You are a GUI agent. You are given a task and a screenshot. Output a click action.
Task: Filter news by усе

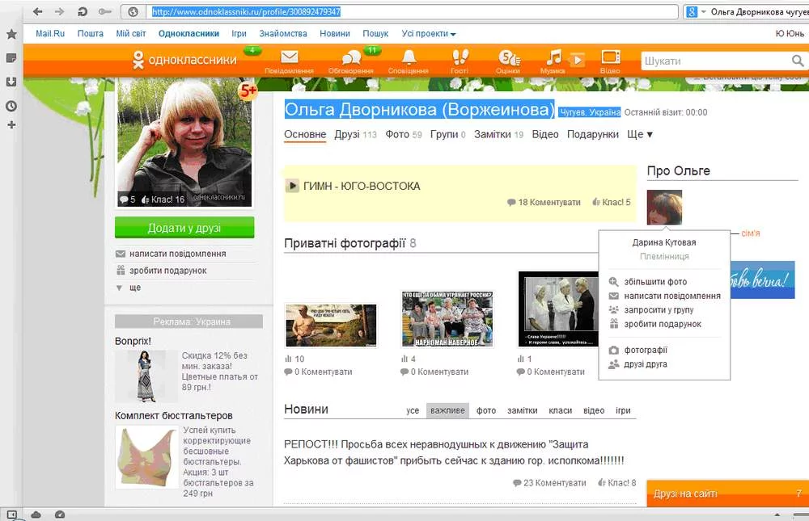point(413,410)
